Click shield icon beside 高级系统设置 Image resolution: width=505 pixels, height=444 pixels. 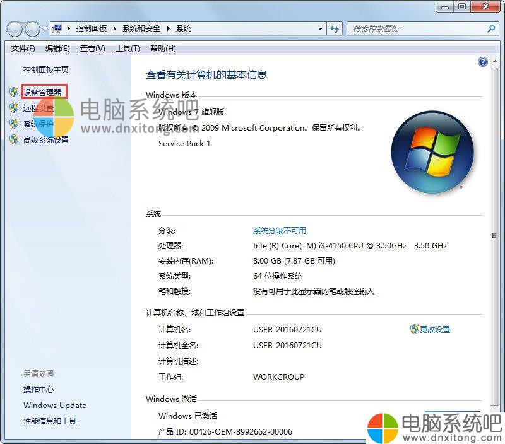click(14, 139)
